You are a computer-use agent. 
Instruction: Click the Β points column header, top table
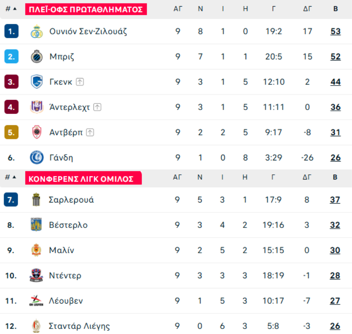[336, 9]
